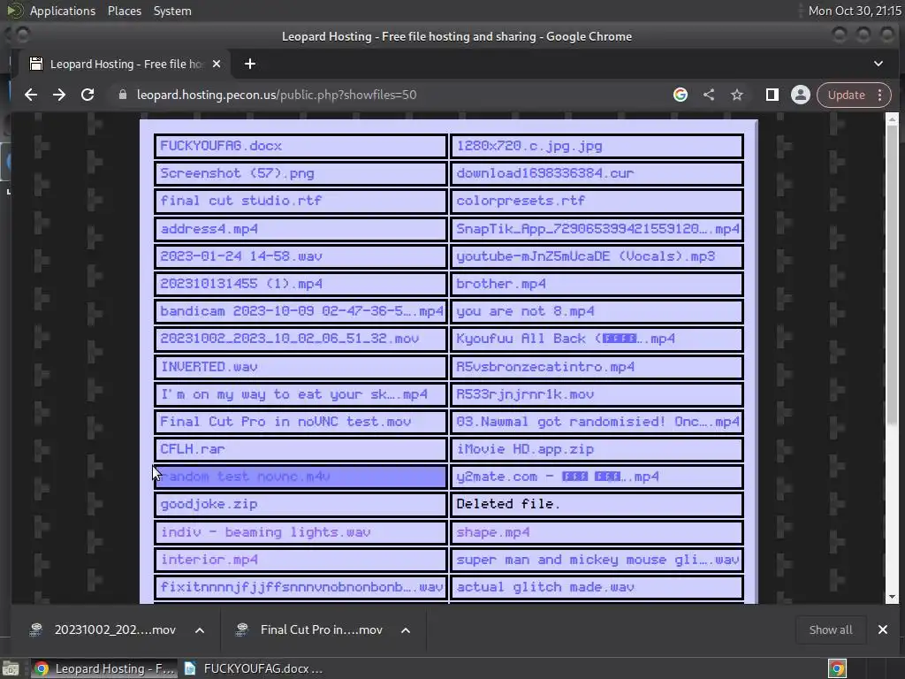Screen dimensions: 905x679
Task: Open random test novnc.m4v link
Action: (300, 477)
